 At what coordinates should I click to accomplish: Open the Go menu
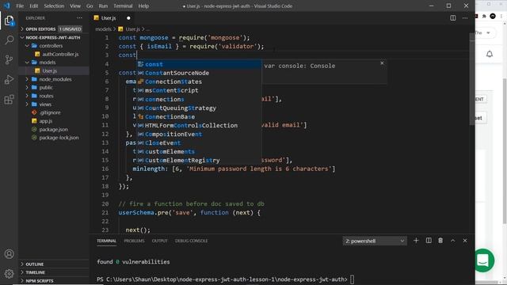90,6
